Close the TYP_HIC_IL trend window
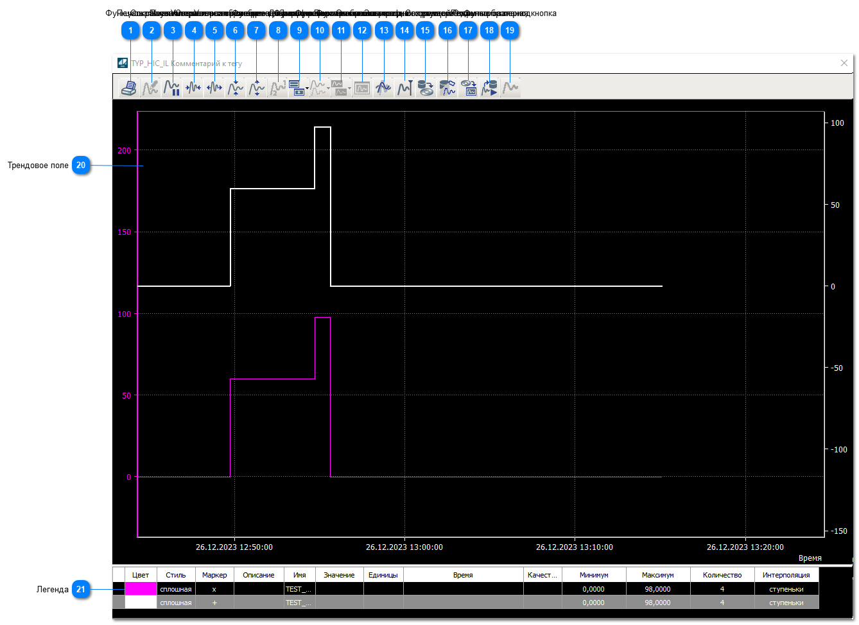859x625 pixels. click(x=844, y=63)
